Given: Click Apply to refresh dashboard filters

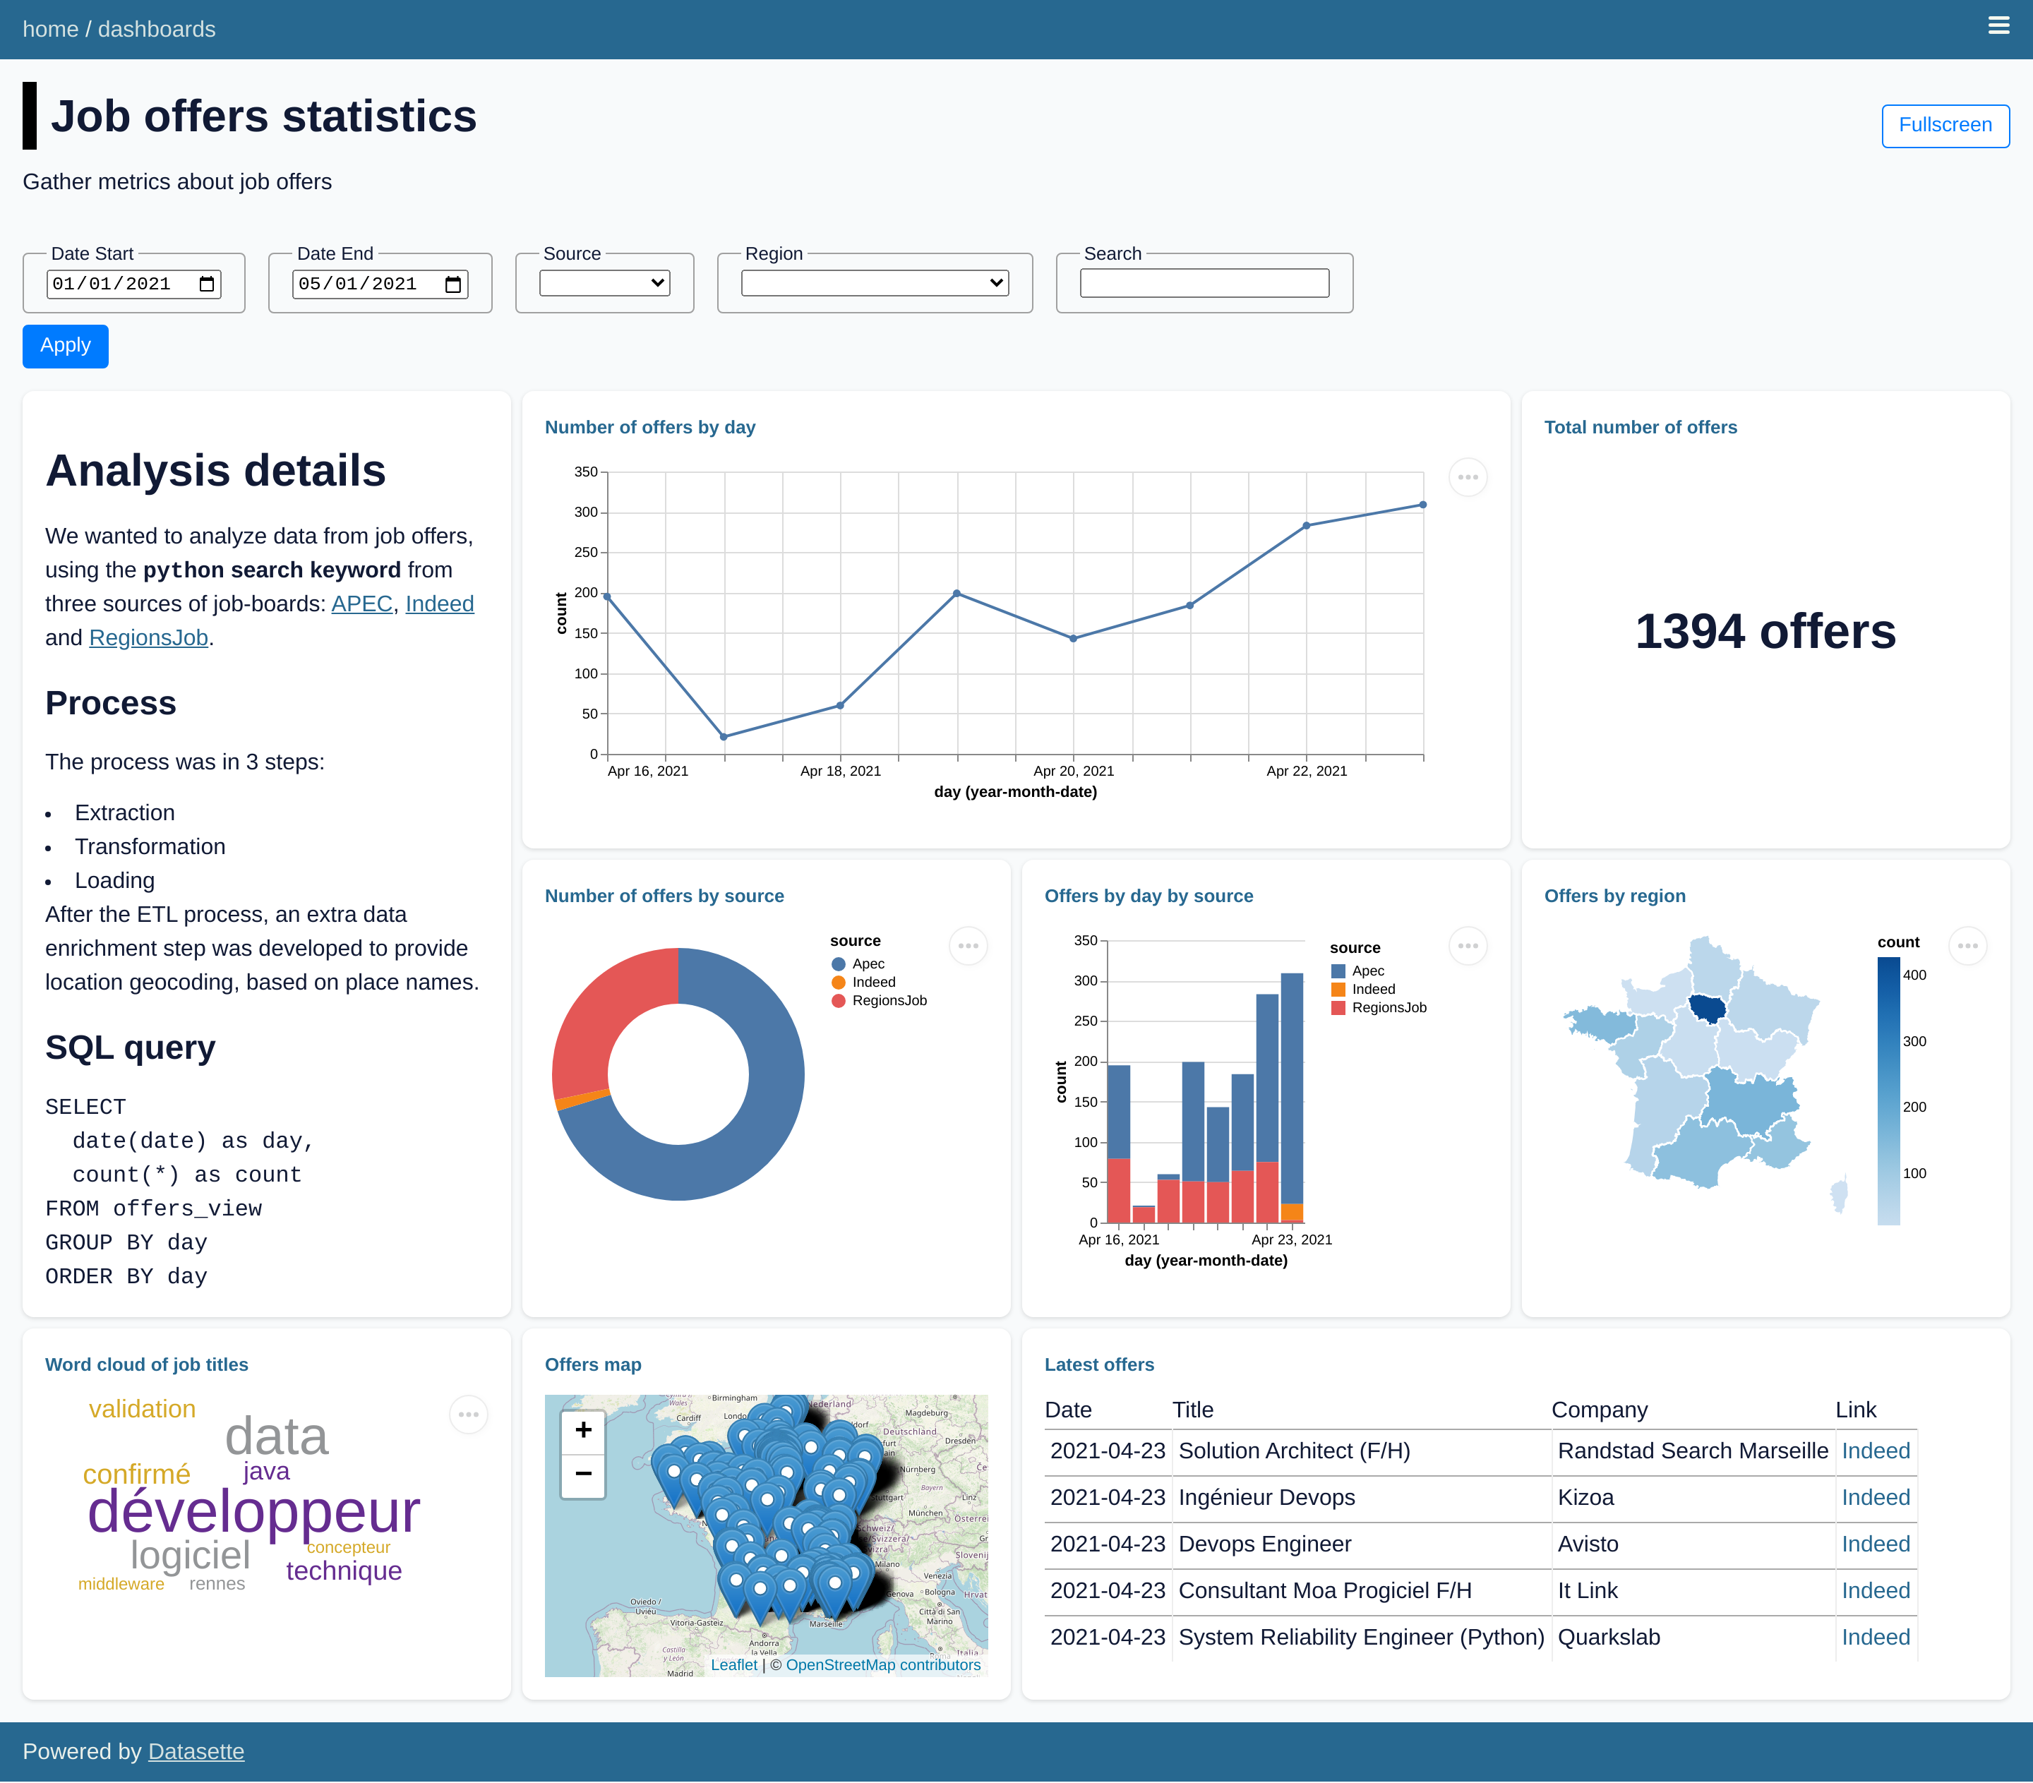Looking at the screenshot, I should pos(64,346).
